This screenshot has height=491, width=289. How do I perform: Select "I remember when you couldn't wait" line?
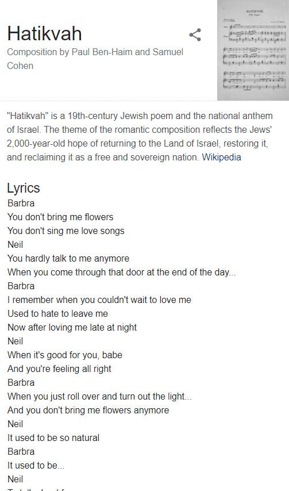coord(99,300)
